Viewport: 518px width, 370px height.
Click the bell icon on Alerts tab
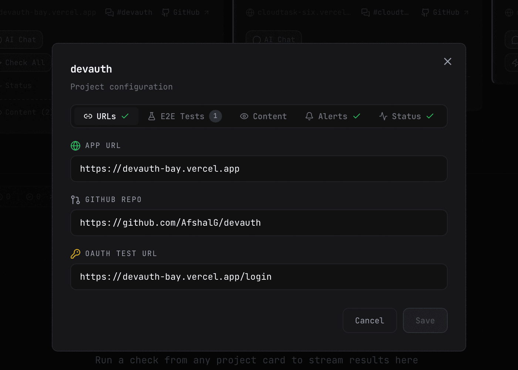pos(309,116)
